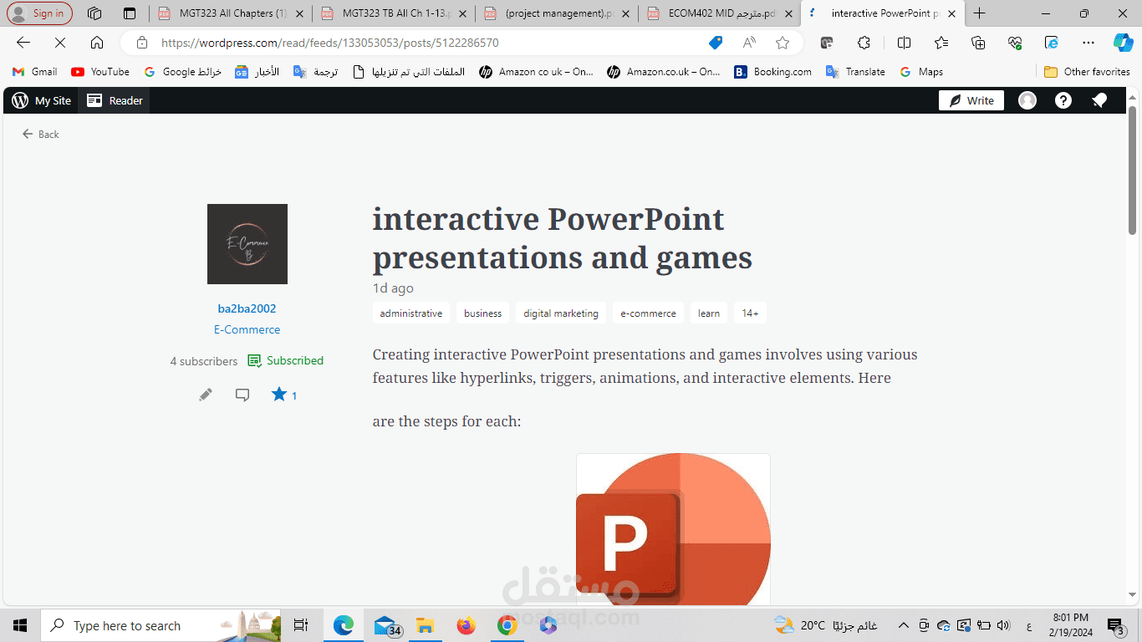Open the Copilot sidebar icon
1142x642 pixels.
[1123, 43]
